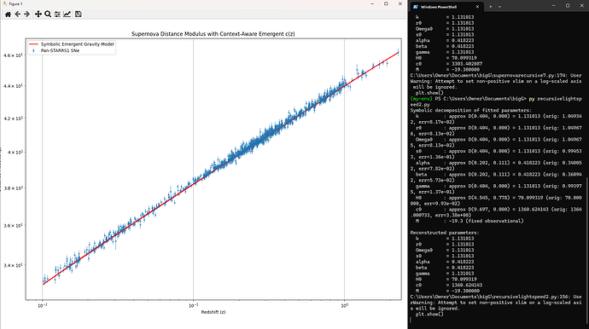Click the Pan-STARRS1 SNe legend entry
The height and width of the screenshot is (329, 589).
pyautogui.click(x=60, y=50)
